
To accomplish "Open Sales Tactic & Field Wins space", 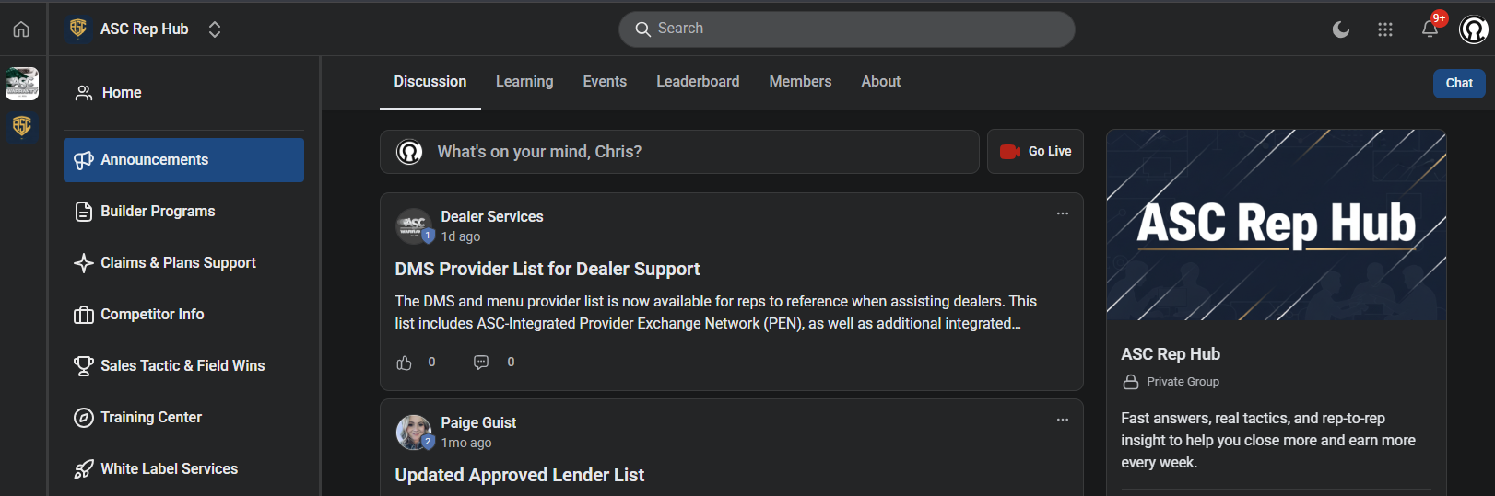I will pyautogui.click(x=184, y=366).
